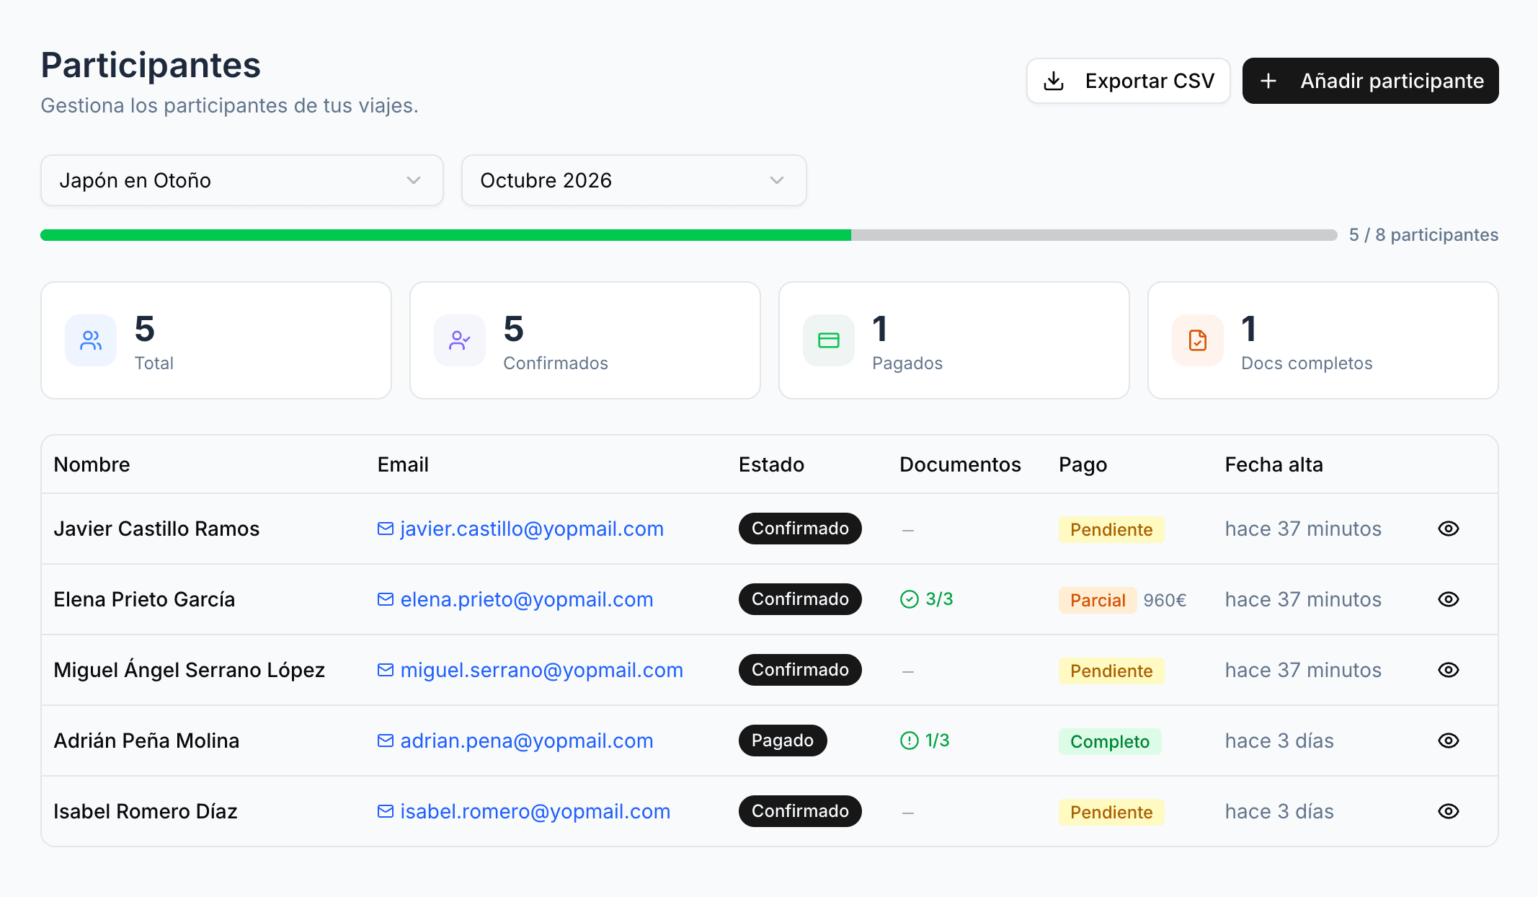Click Elena's 3/3 documents check icon
This screenshot has width=1538, height=897.
coord(910,599)
